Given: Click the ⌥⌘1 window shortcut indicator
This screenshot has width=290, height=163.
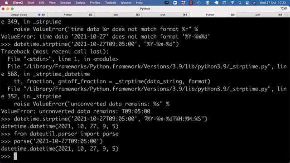Looking at the screenshot, I should 284,9.
